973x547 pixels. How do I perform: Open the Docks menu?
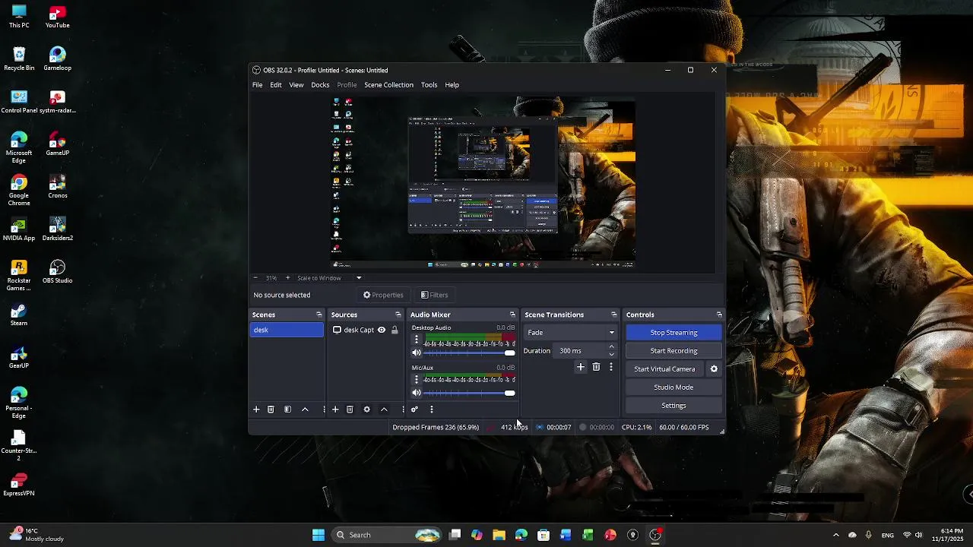coord(320,85)
